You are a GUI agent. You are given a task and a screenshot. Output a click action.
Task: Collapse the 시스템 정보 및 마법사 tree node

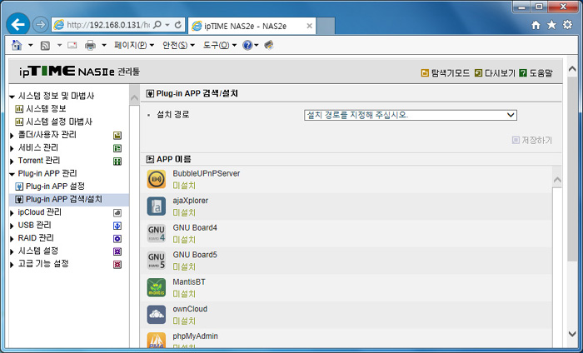(x=12, y=97)
